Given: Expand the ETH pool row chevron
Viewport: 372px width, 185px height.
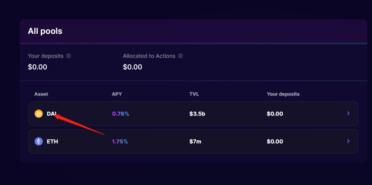Looking at the screenshot, I should [348, 141].
